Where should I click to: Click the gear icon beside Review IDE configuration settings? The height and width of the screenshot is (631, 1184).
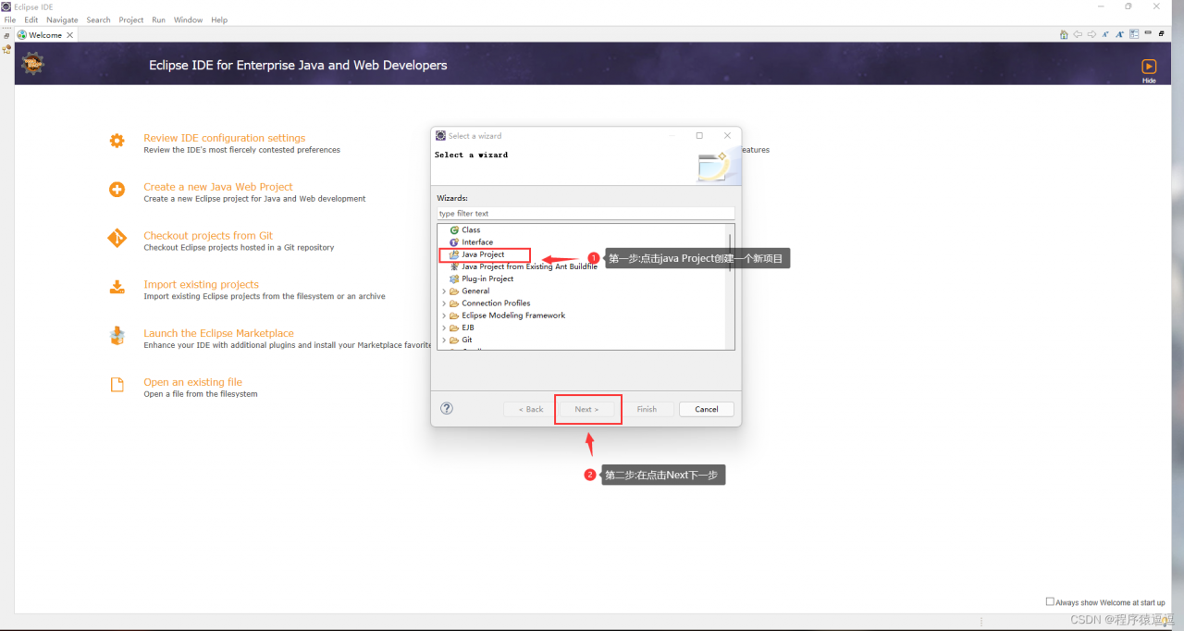click(117, 141)
